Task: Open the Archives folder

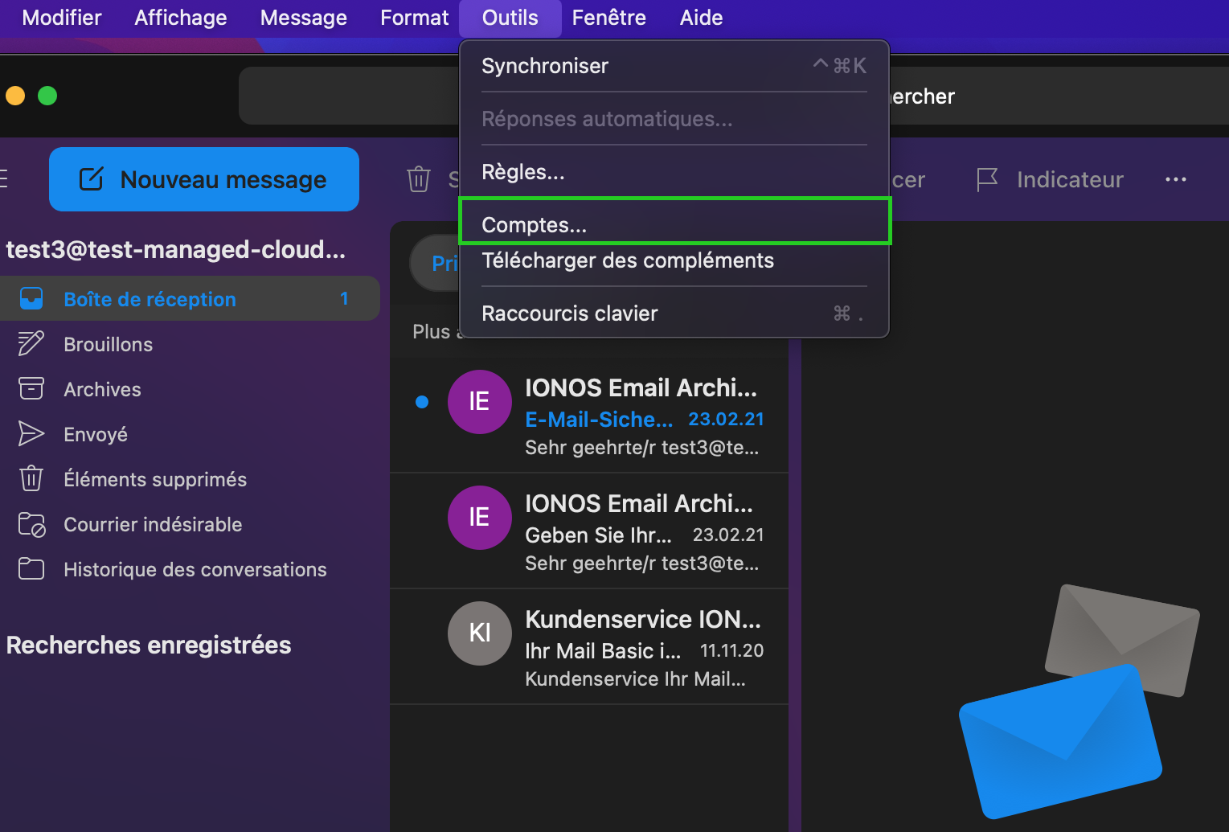Action: (x=190, y=389)
